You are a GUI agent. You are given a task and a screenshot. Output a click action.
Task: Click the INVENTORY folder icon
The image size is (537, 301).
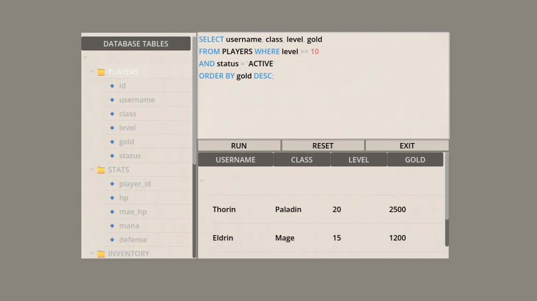[x=101, y=254]
